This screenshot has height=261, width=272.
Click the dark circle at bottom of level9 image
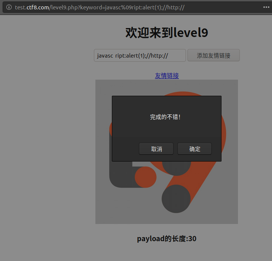(176, 199)
